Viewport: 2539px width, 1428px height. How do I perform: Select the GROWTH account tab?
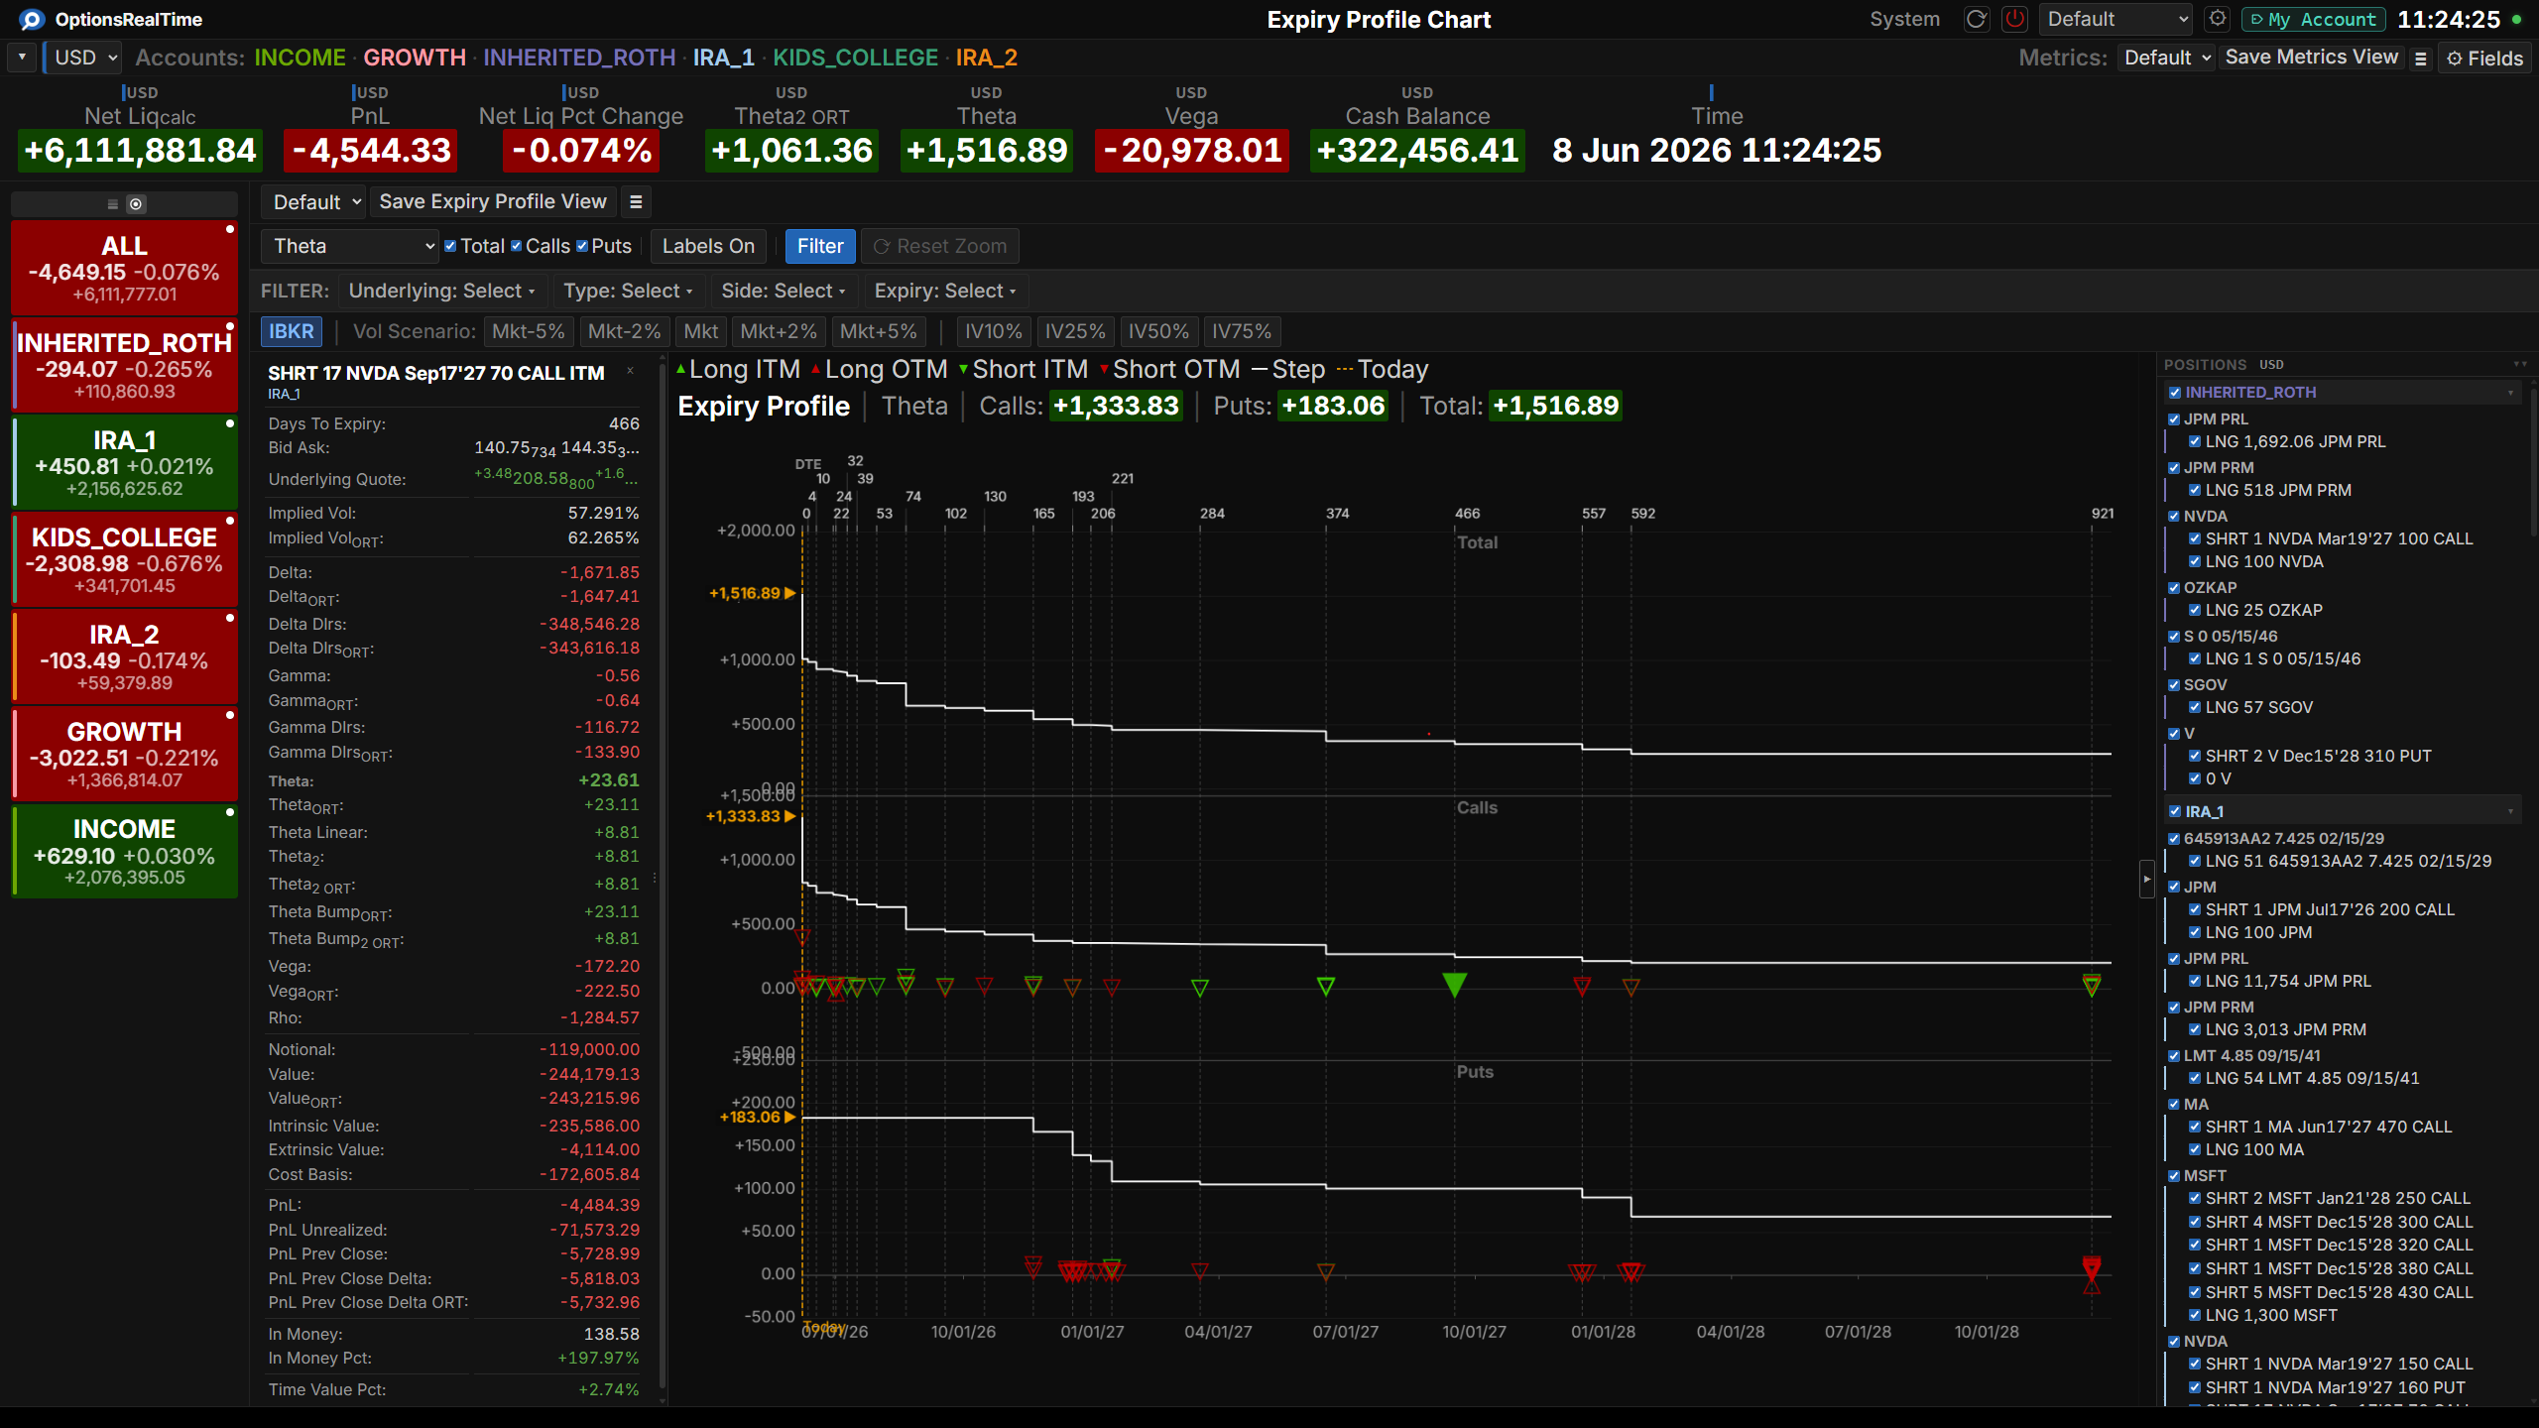tap(415, 58)
